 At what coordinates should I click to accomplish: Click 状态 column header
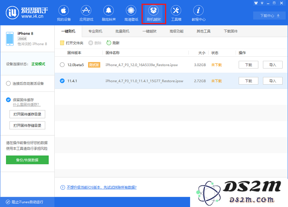pos(215,53)
